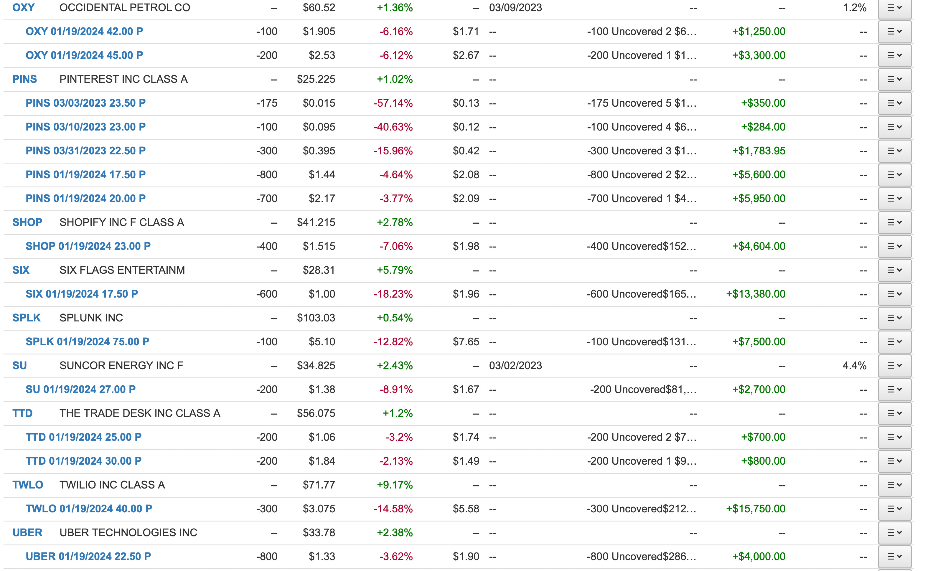The height and width of the screenshot is (571, 933).
Task: Open the PINS 03/31/2023 22.50 P option link
Action: pyautogui.click(x=85, y=151)
